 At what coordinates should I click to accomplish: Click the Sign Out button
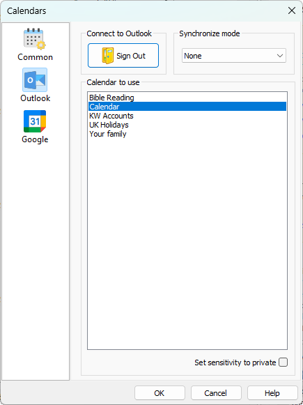coord(123,56)
